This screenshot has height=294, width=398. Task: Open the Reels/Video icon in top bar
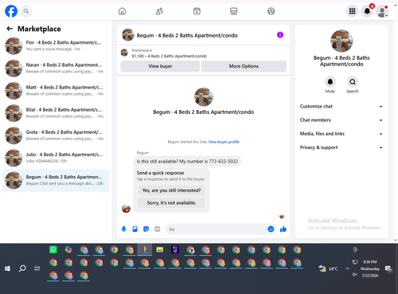coord(197,11)
